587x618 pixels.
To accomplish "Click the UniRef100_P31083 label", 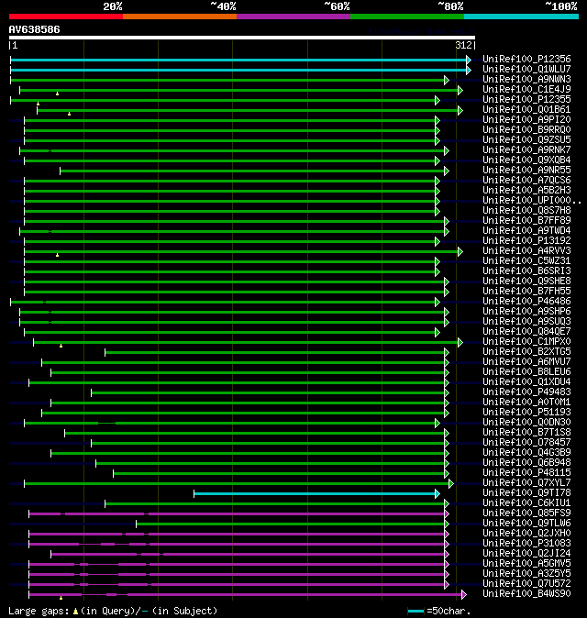I will tap(526, 544).
